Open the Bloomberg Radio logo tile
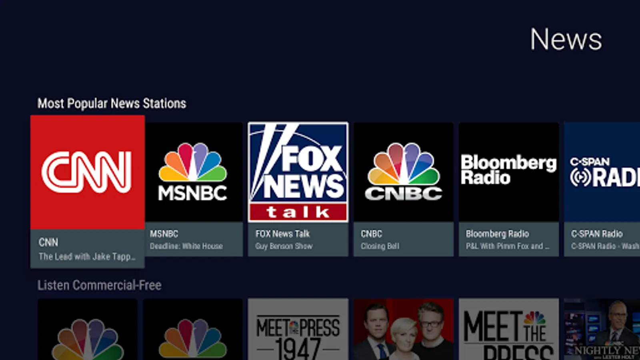 click(509, 172)
